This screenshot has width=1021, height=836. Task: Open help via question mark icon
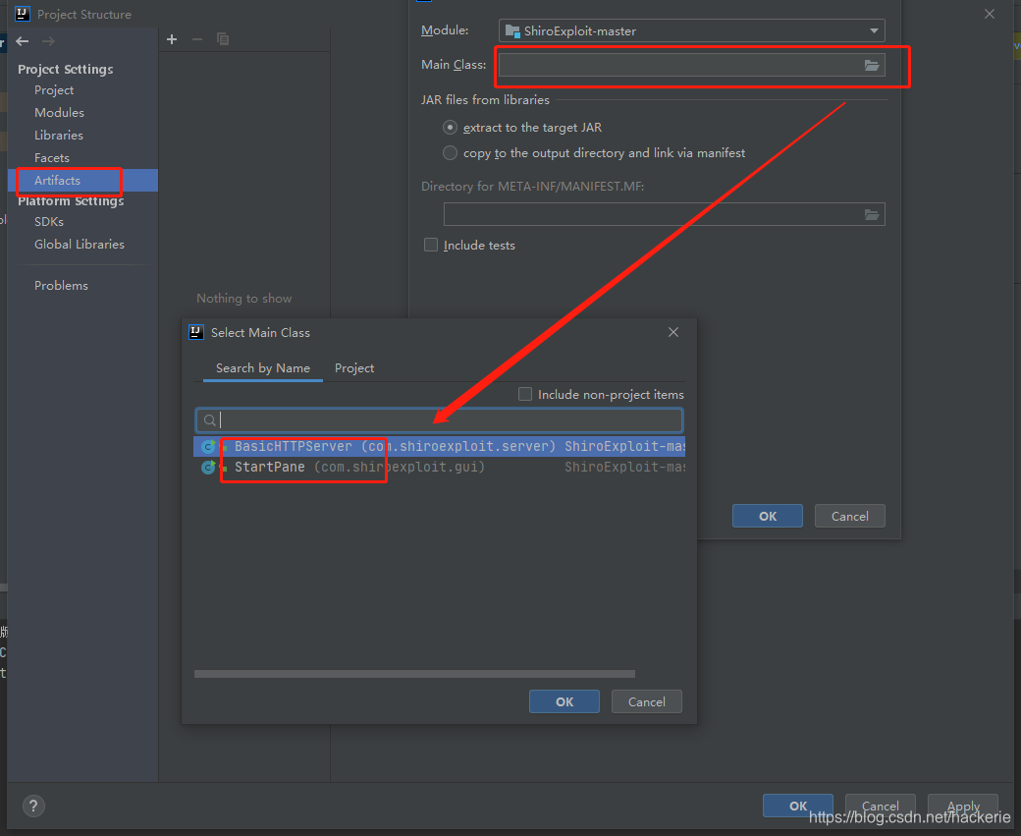[x=33, y=806]
